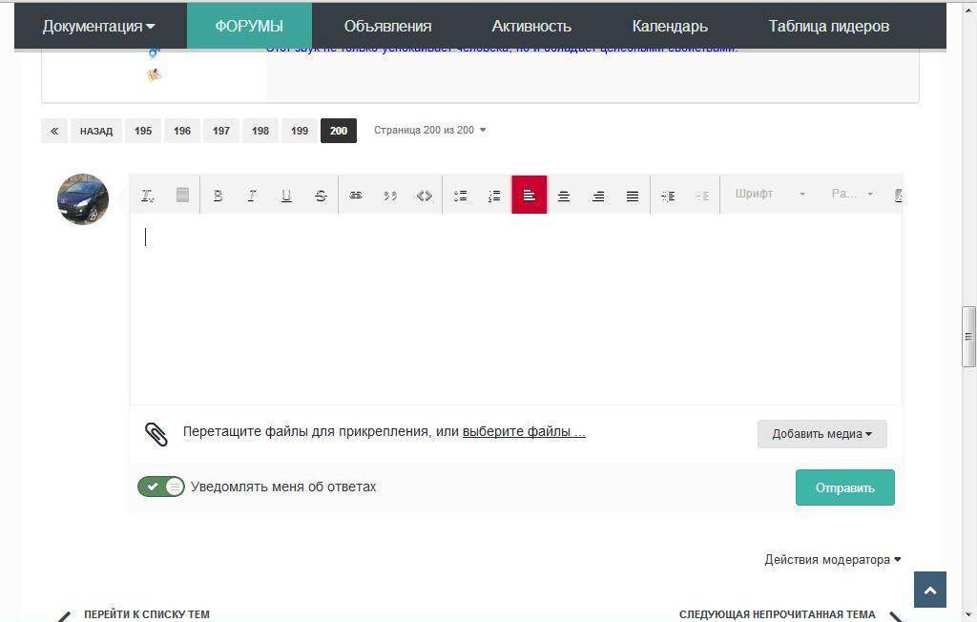977x622 pixels.
Task: Apply italic formatting in the editor
Action: point(252,196)
